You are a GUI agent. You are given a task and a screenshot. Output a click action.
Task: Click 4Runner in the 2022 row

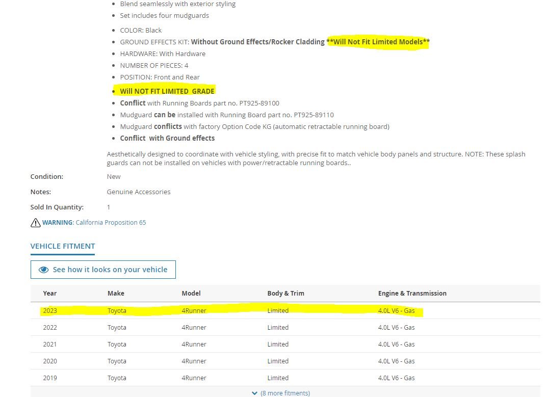pyautogui.click(x=194, y=328)
